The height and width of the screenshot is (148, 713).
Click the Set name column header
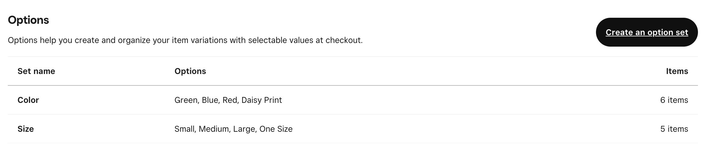[36, 71]
